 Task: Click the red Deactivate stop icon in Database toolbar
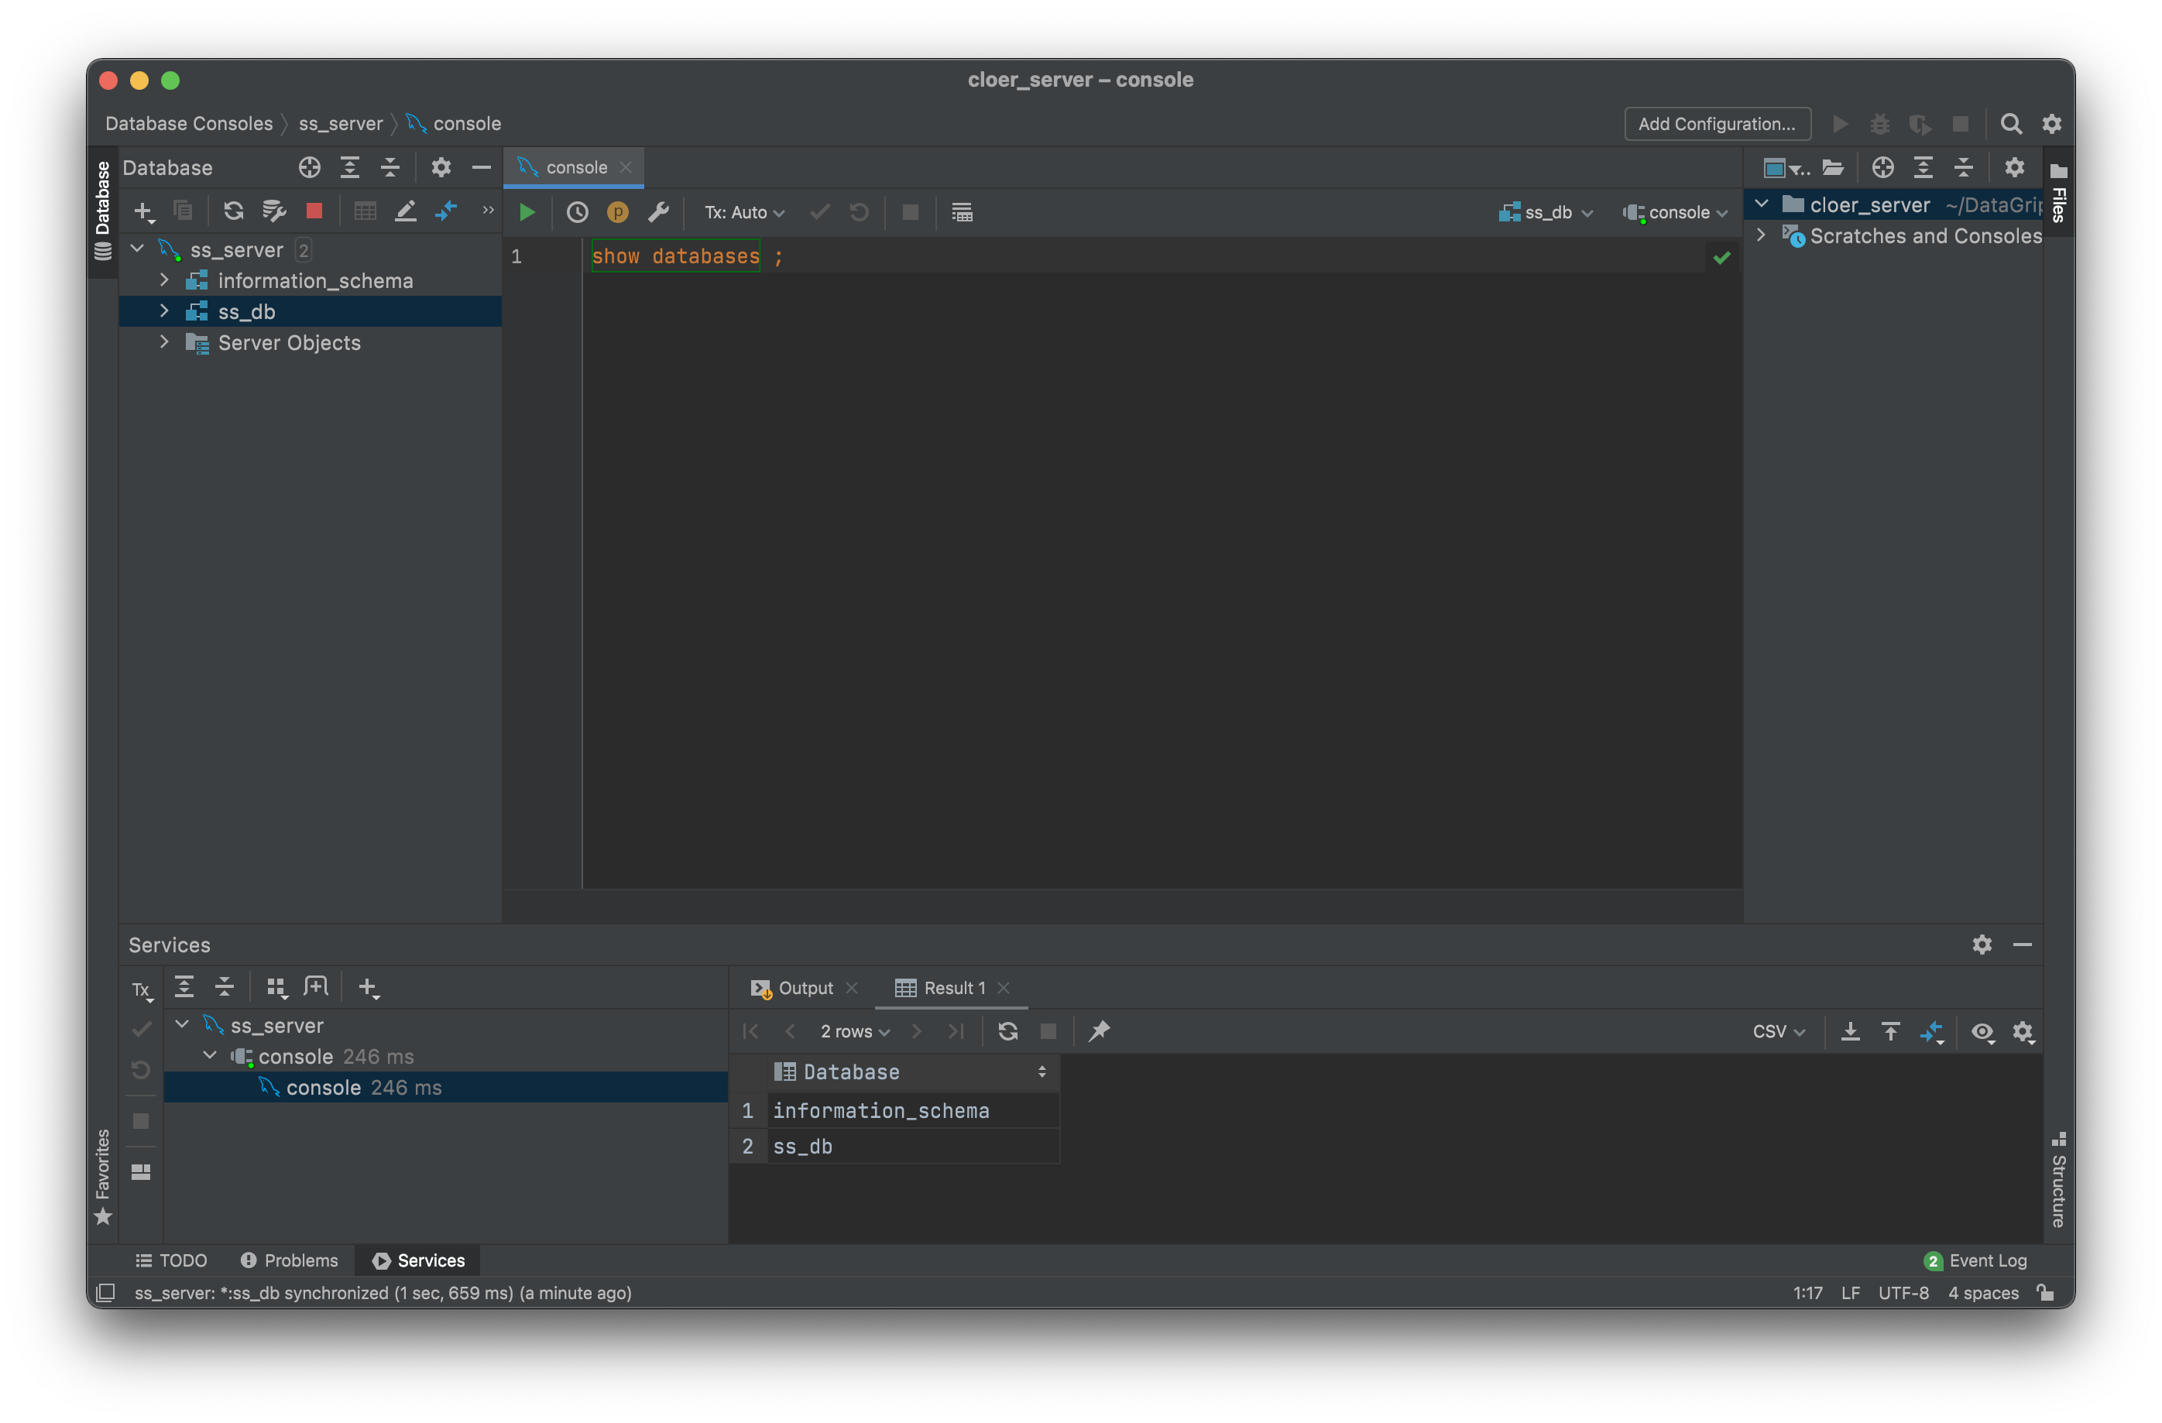click(314, 211)
